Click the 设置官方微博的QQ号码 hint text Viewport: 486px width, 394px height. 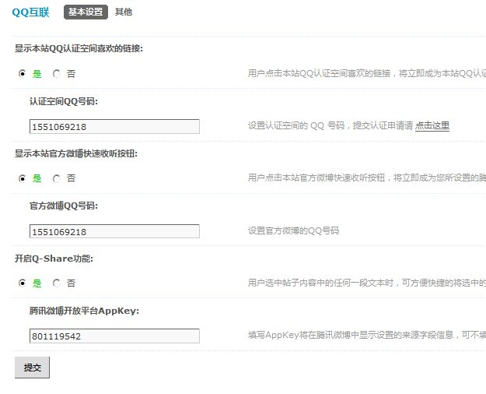(293, 230)
